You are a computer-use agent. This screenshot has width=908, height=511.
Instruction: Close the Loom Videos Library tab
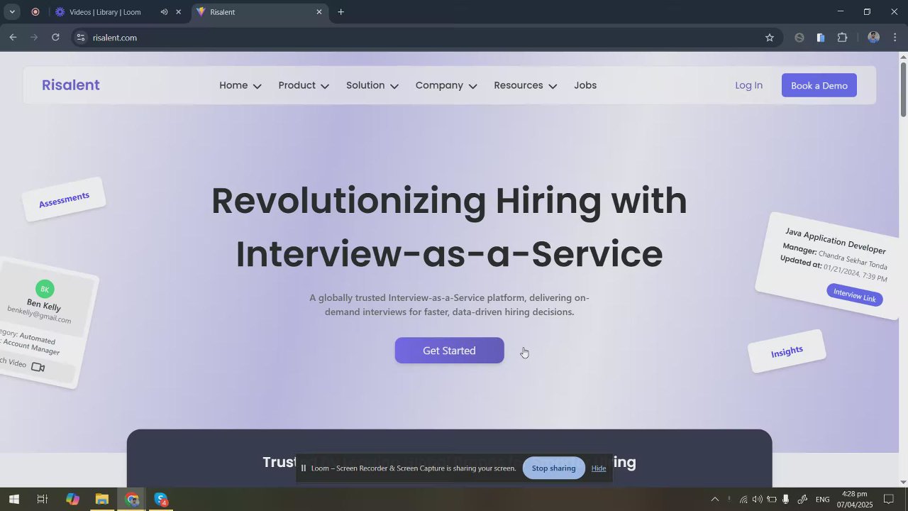(x=179, y=12)
